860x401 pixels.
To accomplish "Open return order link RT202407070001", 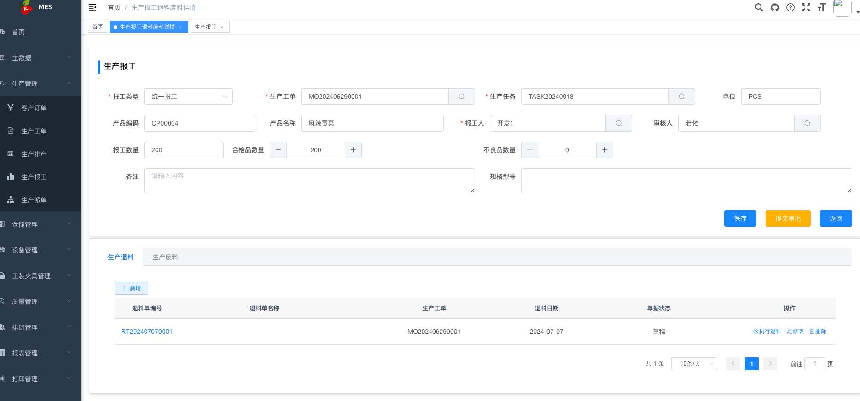I will (x=147, y=332).
